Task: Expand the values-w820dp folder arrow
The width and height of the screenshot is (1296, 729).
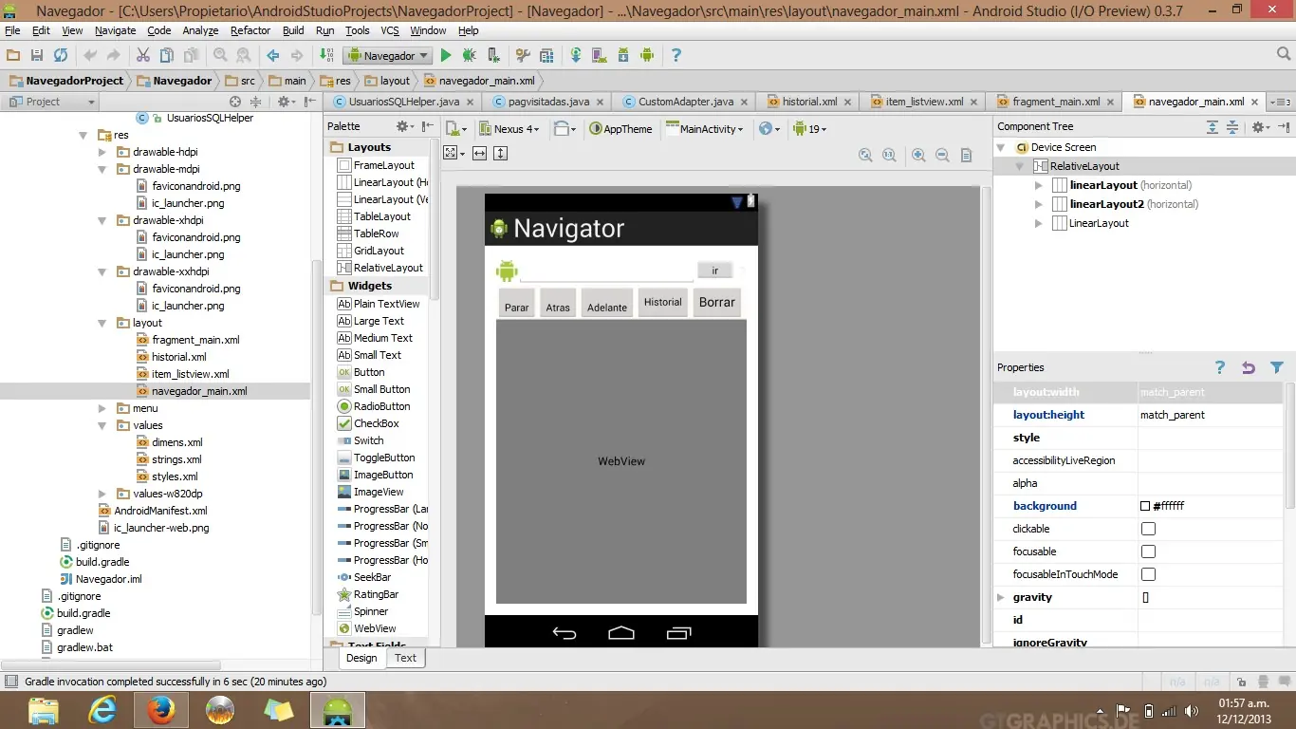Action: click(x=102, y=494)
